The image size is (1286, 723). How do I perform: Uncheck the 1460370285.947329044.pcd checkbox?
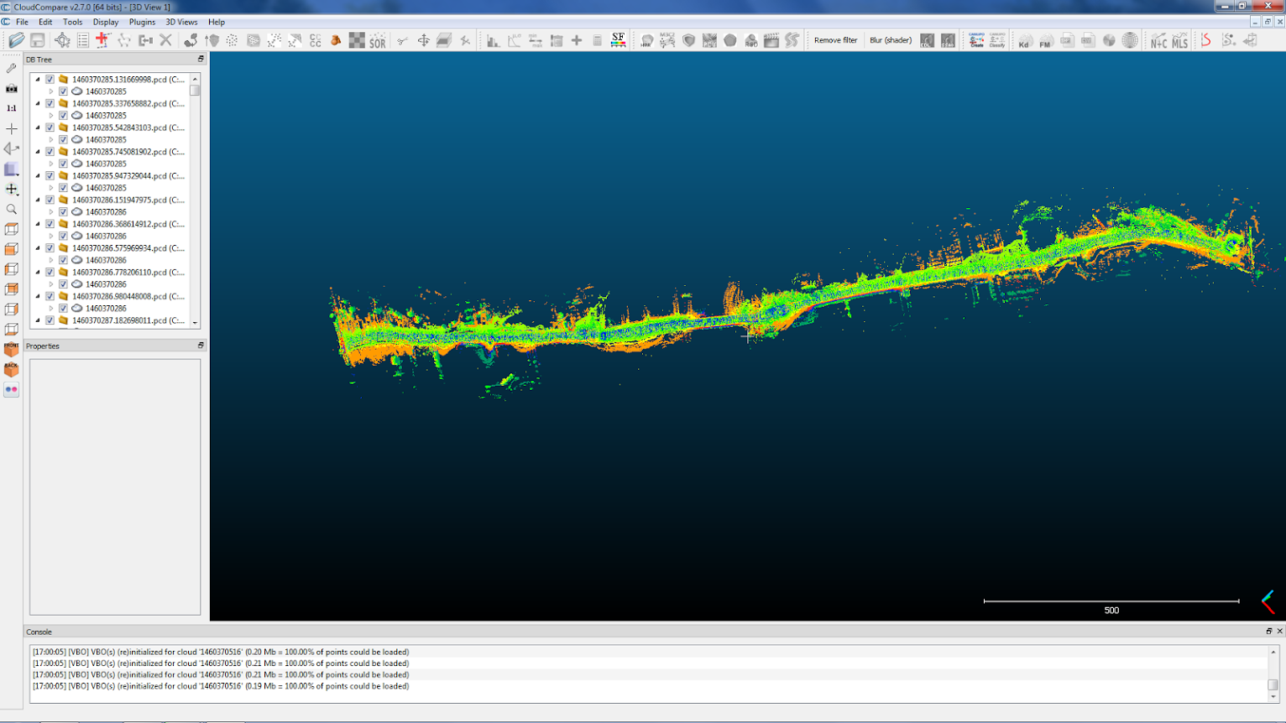(x=50, y=176)
